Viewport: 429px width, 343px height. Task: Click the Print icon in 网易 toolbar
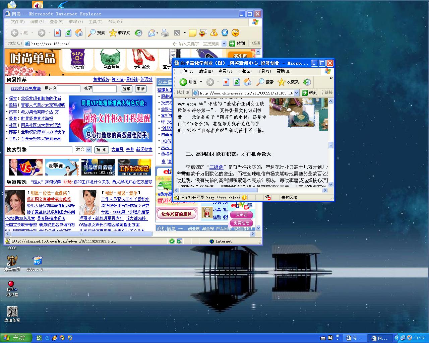(x=165, y=33)
